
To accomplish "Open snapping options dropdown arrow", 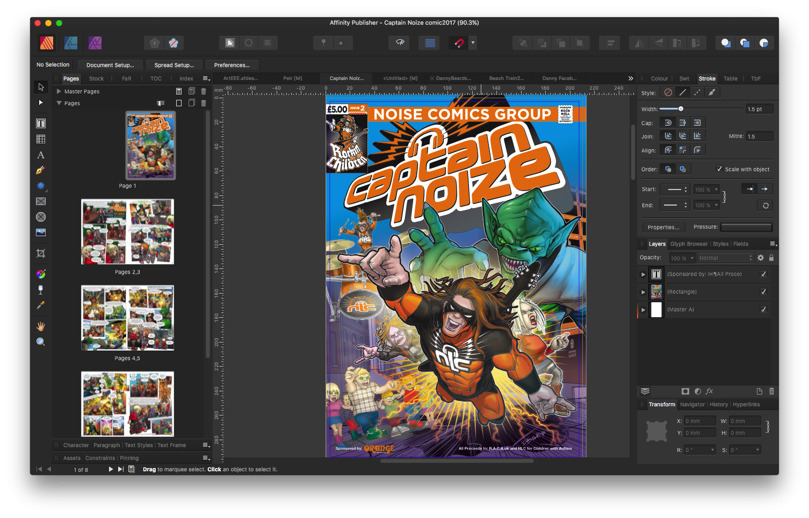I will point(473,43).
